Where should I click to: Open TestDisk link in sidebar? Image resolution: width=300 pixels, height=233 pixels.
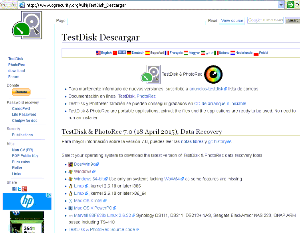click(x=16, y=59)
